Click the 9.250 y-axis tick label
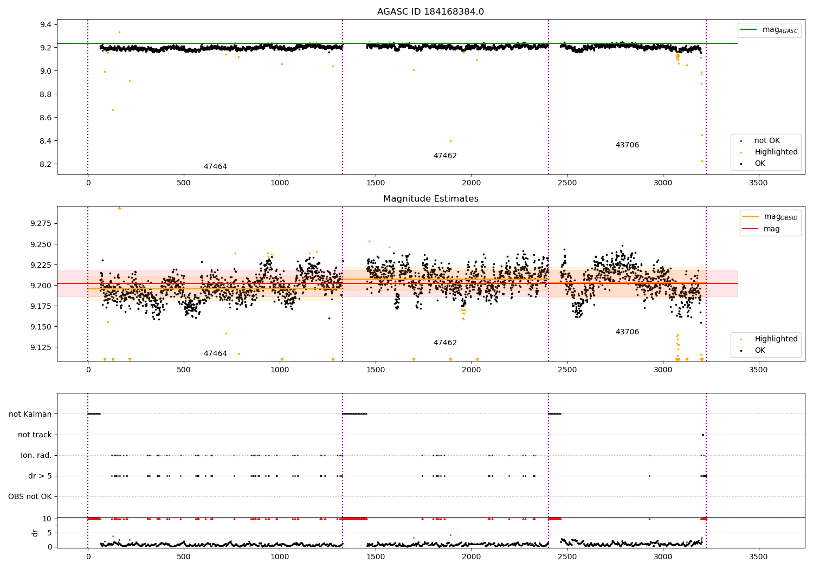 pos(41,244)
